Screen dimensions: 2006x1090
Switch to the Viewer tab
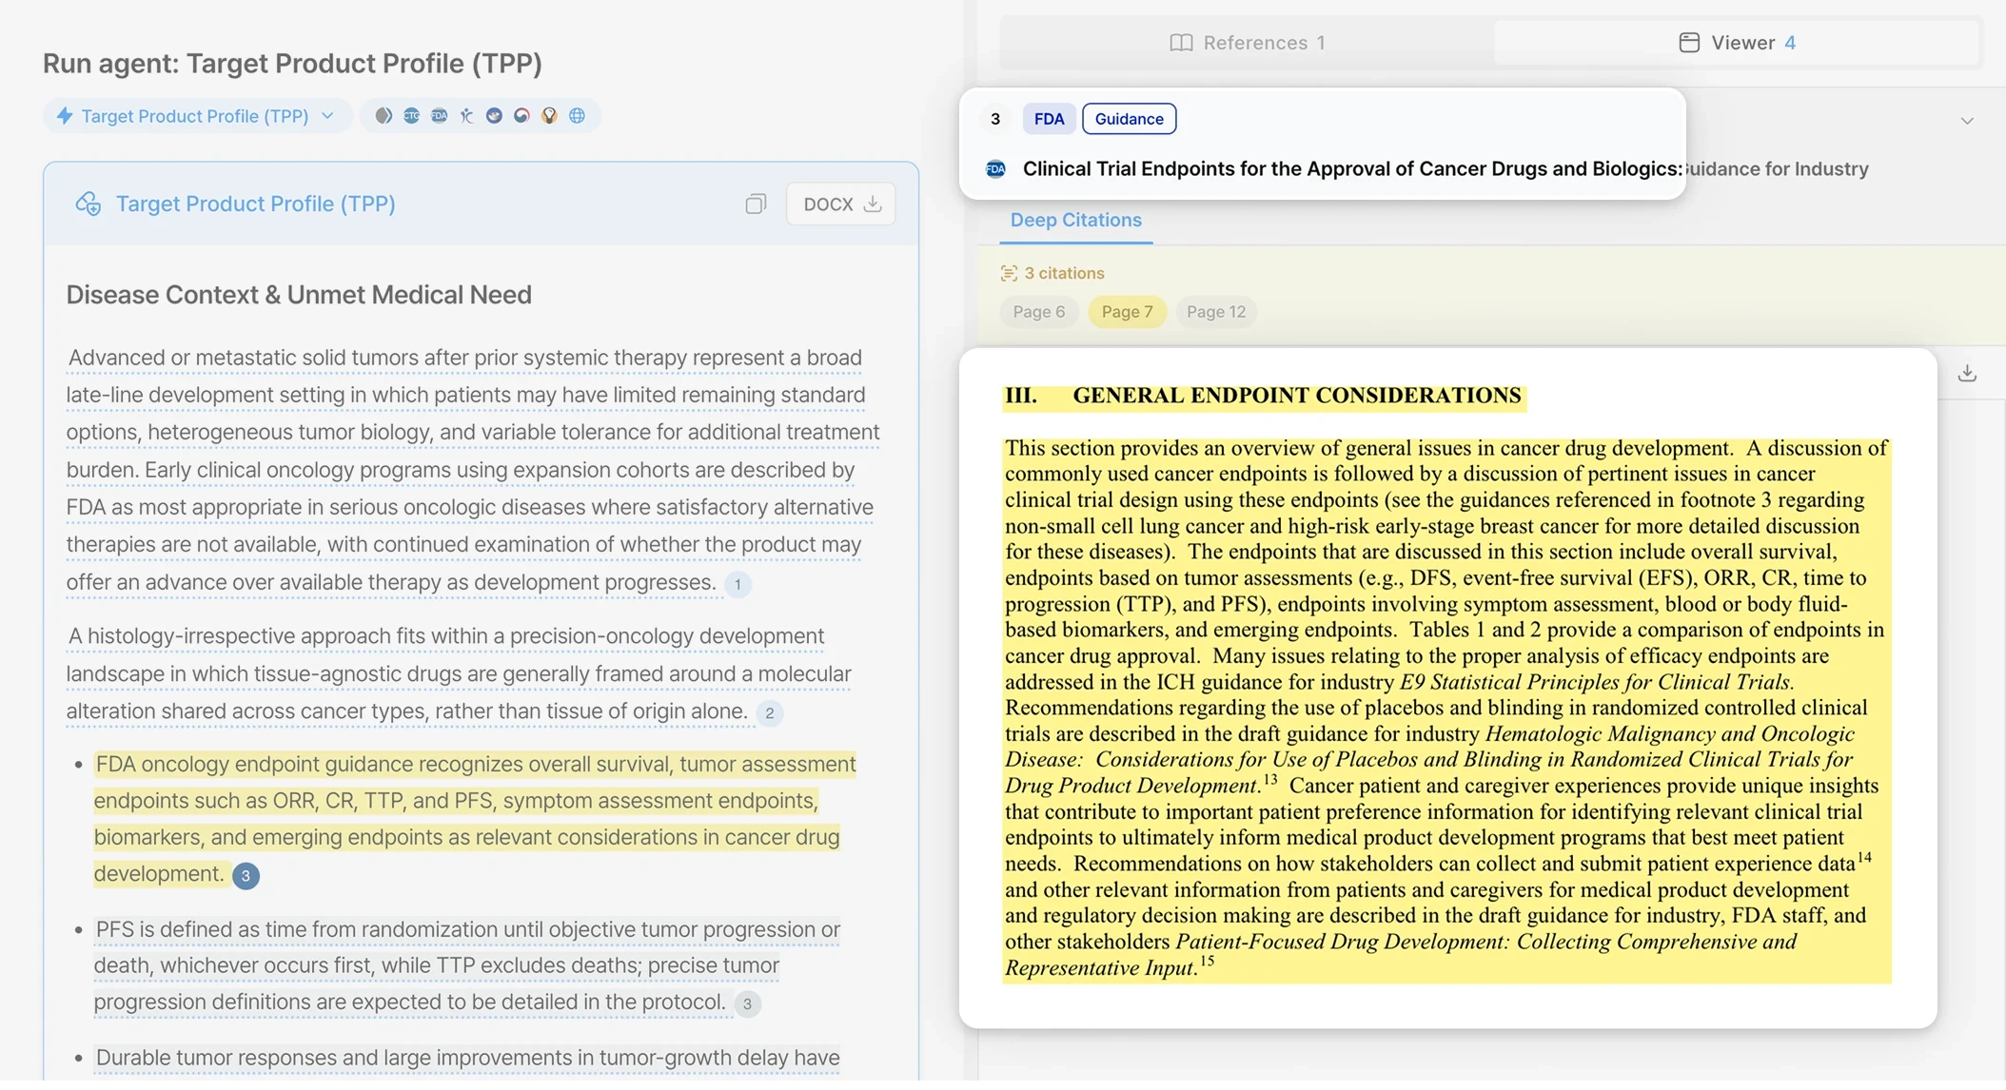1738,43
